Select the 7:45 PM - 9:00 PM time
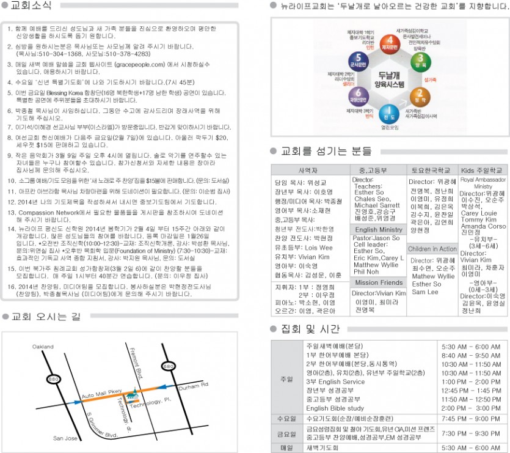Viewport: 510px width, 453px height. coord(471,419)
